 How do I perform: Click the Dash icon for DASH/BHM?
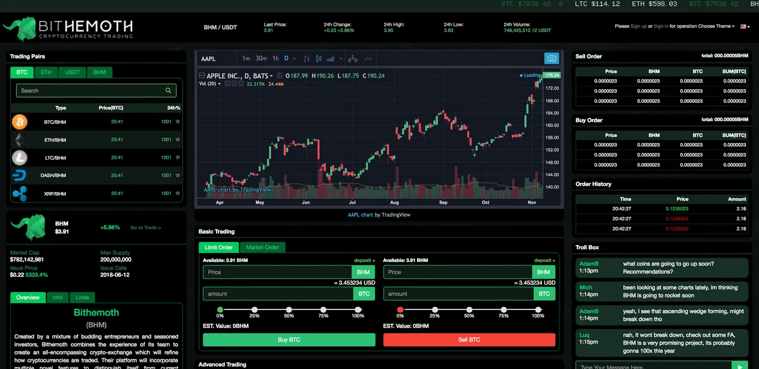(x=20, y=176)
